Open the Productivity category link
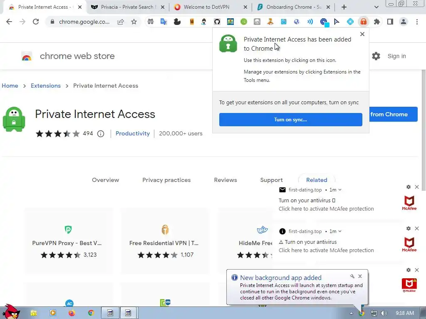Image resolution: width=426 pixels, height=319 pixels. [133, 133]
